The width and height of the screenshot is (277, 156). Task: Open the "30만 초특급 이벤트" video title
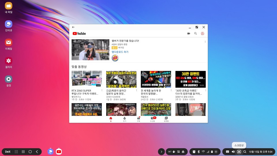click(x=188, y=92)
